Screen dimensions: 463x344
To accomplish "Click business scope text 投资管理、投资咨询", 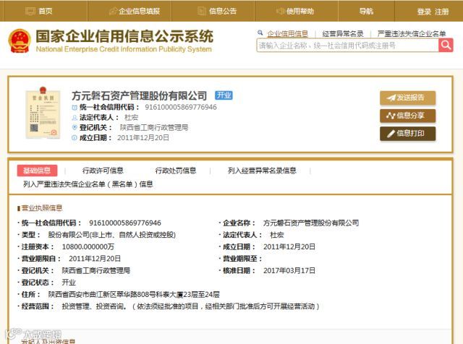I will tap(94, 306).
